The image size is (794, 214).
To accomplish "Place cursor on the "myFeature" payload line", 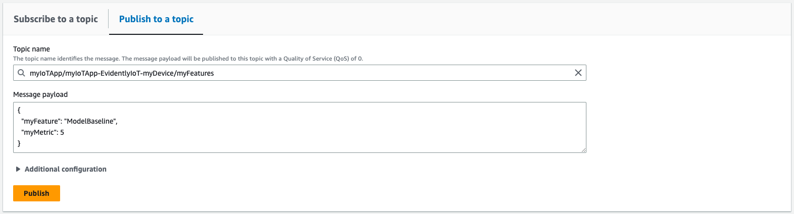I will pyautogui.click(x=69, y=121).
